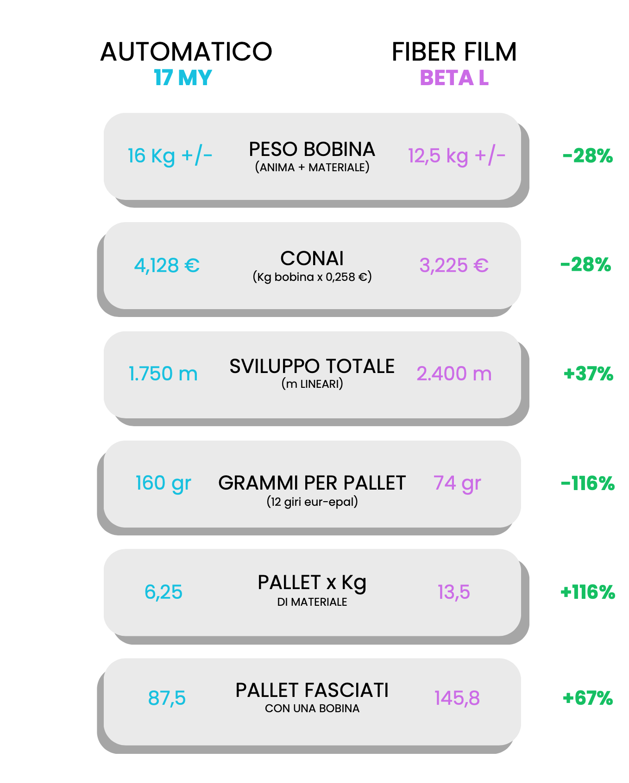The height and width of the screenshot is (783, 629).
Task: Click the CONAI row label
Action: [312, 258]
